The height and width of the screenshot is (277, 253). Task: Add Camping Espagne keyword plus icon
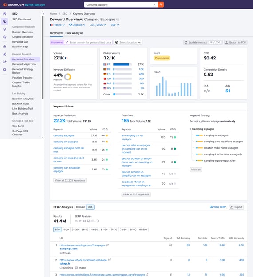(118, 19)
